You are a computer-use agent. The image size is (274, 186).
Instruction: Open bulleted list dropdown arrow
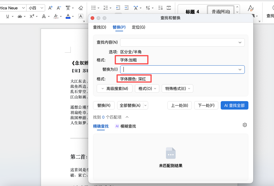tap(98, 8)
